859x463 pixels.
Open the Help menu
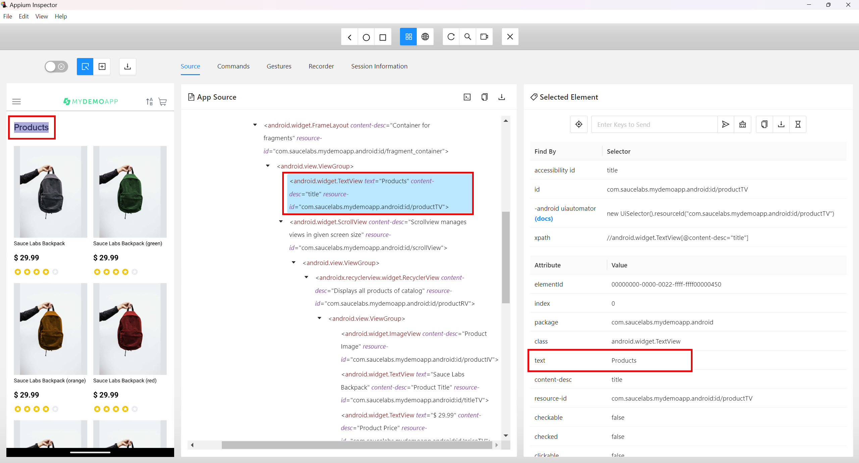click(61, 16)
